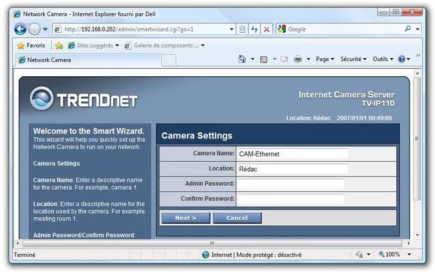This screenshot has height=272, width=435.
Task: Open Galerie de composants favorites link
Action: tap(165, 45)
